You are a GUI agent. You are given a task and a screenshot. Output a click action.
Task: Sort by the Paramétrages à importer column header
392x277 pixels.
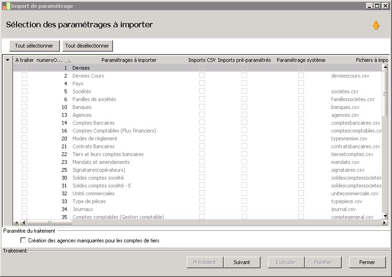tap(129, 60)
